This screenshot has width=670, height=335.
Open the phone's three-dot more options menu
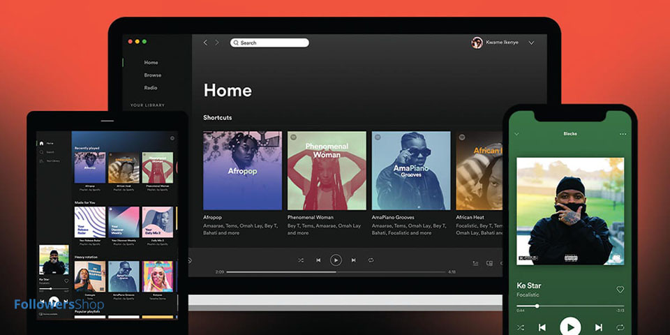[x=623, y=134]
